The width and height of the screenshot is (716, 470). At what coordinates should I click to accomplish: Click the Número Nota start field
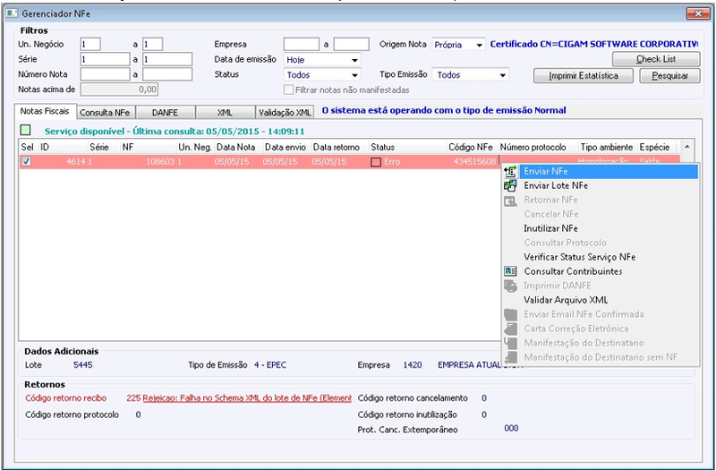click(105, 74)
